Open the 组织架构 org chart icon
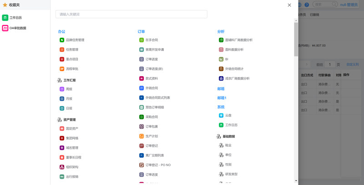 click(62, 167)
